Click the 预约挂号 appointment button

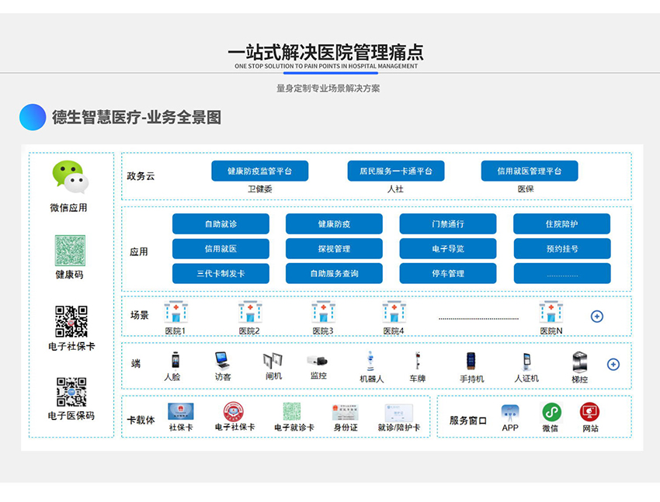(x=561, y=249)
